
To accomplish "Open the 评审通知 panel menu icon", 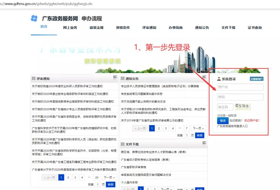I will point(115,78).
